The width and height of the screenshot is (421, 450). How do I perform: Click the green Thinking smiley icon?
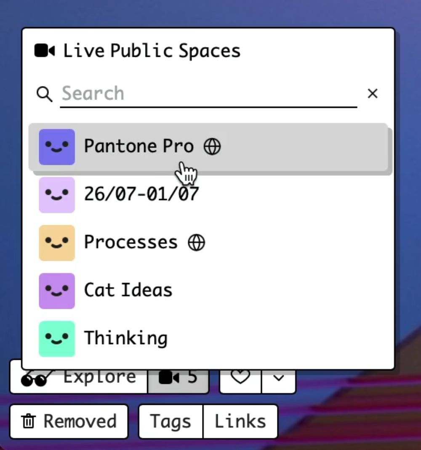coord(57,338)
